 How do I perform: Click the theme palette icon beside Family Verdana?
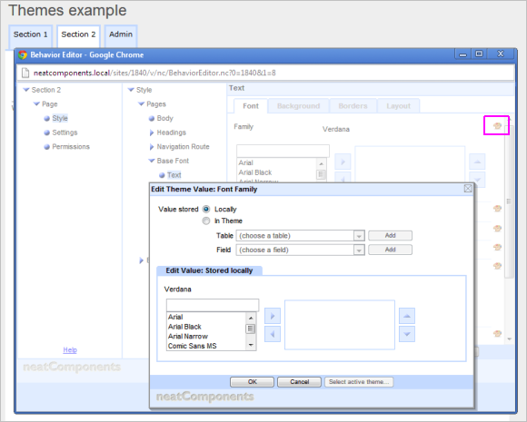coord(497,126)
